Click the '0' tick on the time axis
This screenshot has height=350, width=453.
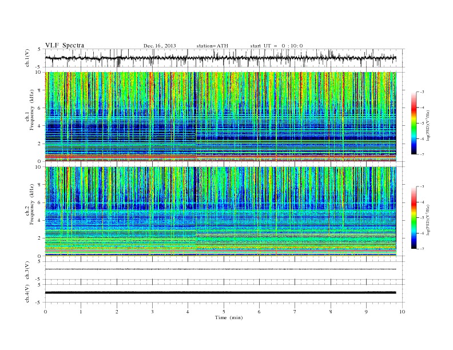(45, 312)
